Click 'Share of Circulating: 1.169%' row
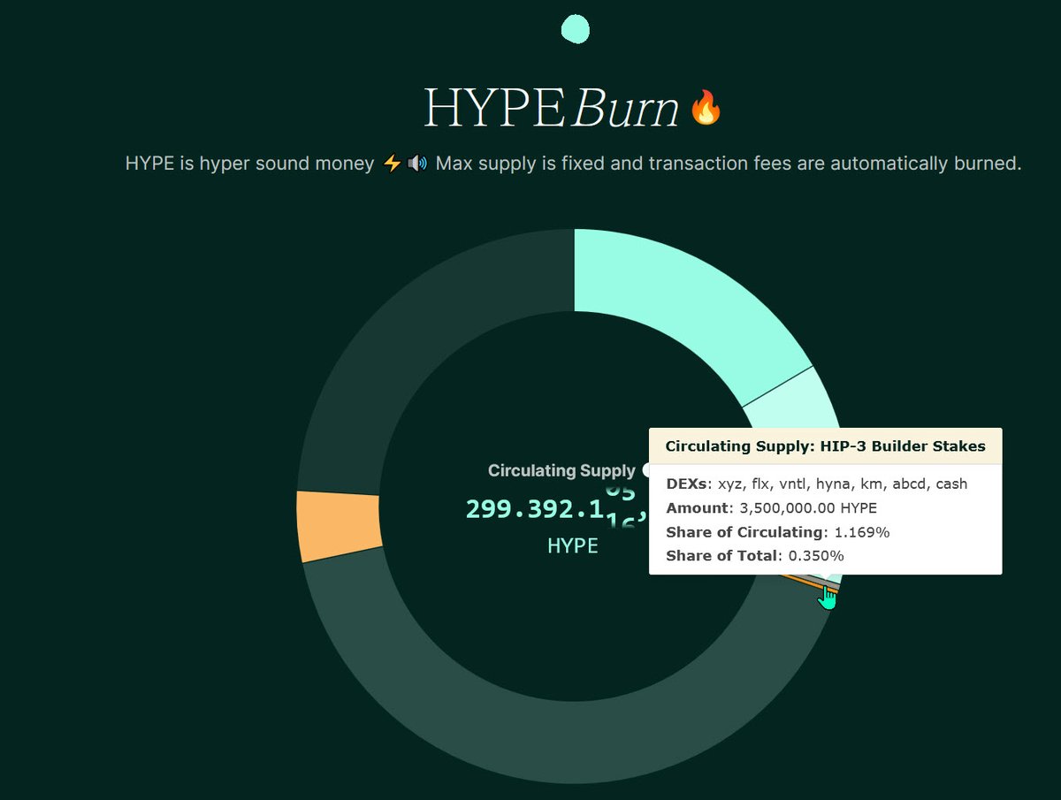The height and width of the screenshot is (800, 1061). point(778,532)
